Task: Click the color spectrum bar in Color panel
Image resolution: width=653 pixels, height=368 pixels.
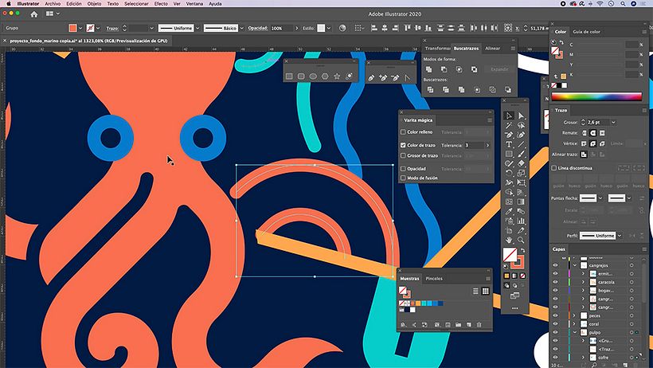Action: click(596, 96)
